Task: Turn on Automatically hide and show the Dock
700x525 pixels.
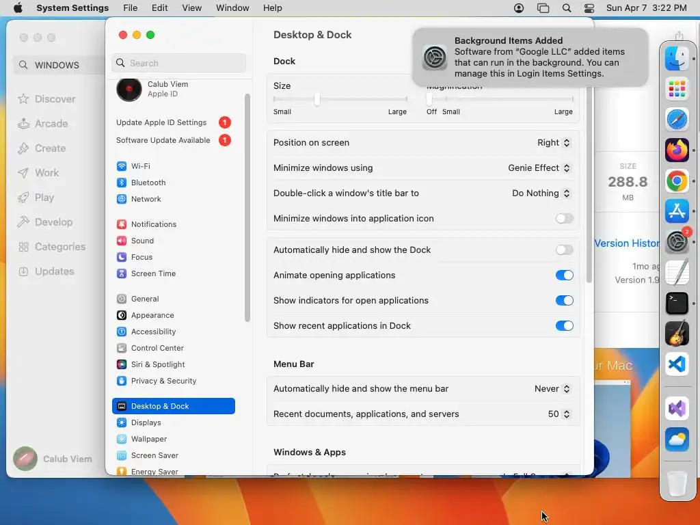Action: (x=564, y=250)
